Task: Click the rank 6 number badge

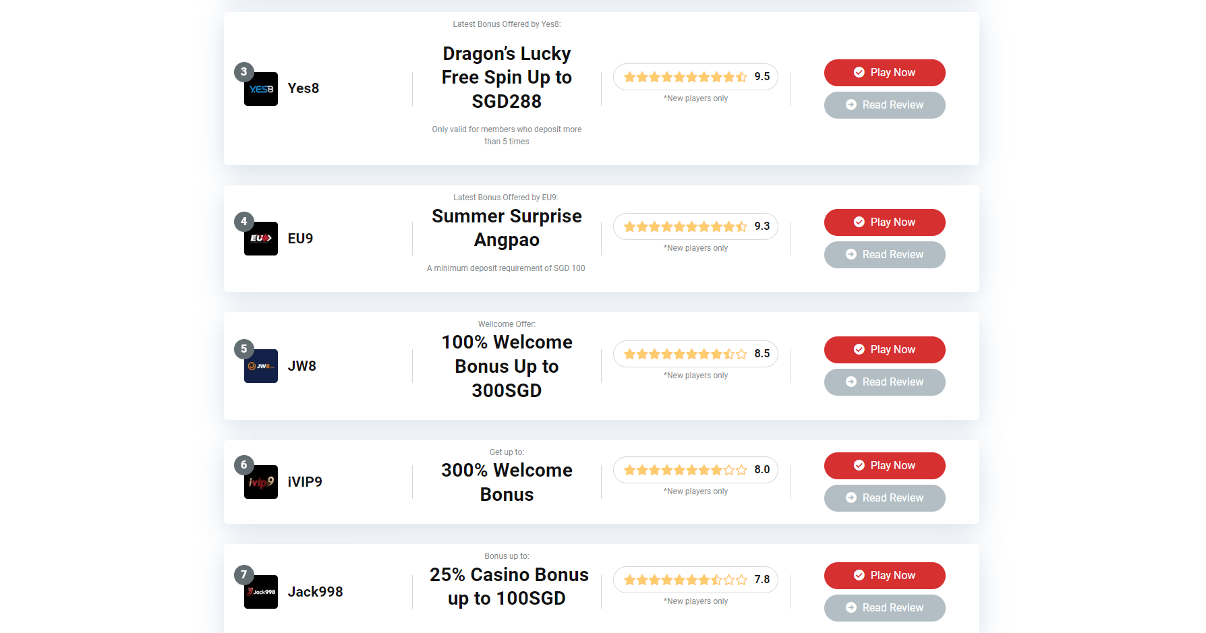Action: pyautogui.click(x=243, y=464)
